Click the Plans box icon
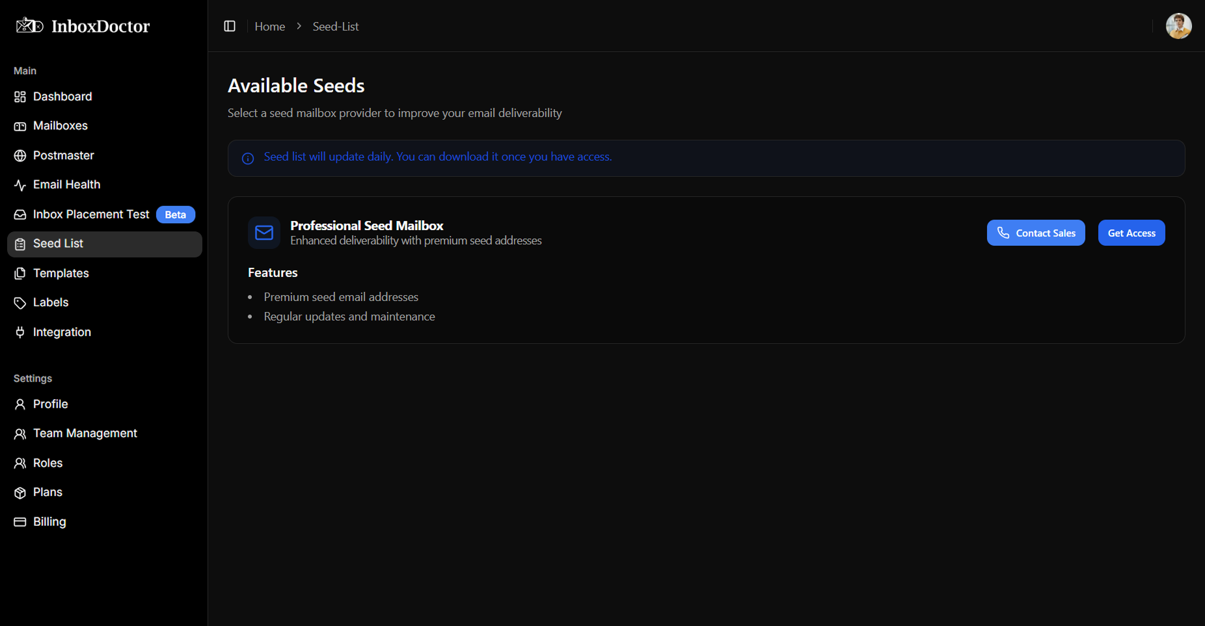The width and height of the screenshot is (1205, 626). click(x=20, y=493)
